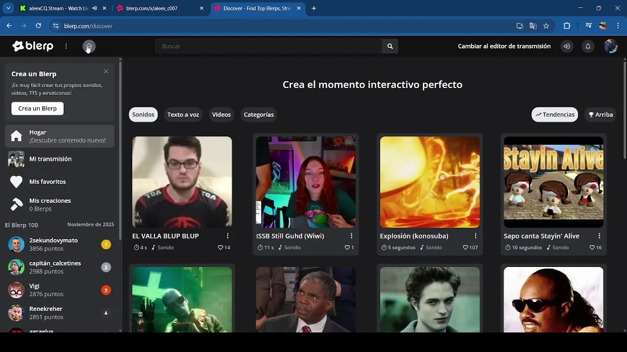The width and height of the screenshot is (627, 352).
Task: Bookmark this page with the star
Action: 546,26
